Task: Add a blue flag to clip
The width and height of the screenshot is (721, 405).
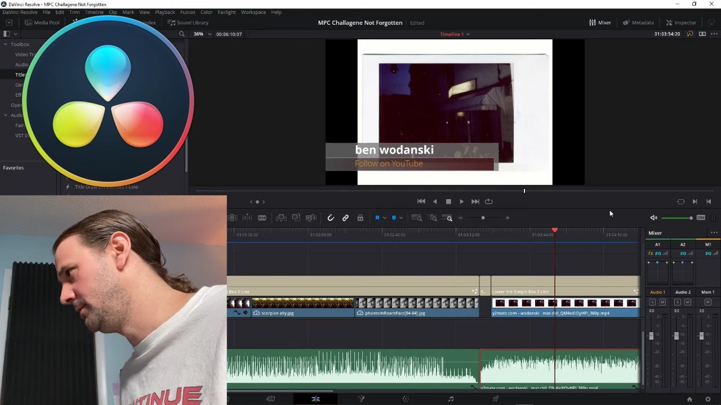Action: 377,218
